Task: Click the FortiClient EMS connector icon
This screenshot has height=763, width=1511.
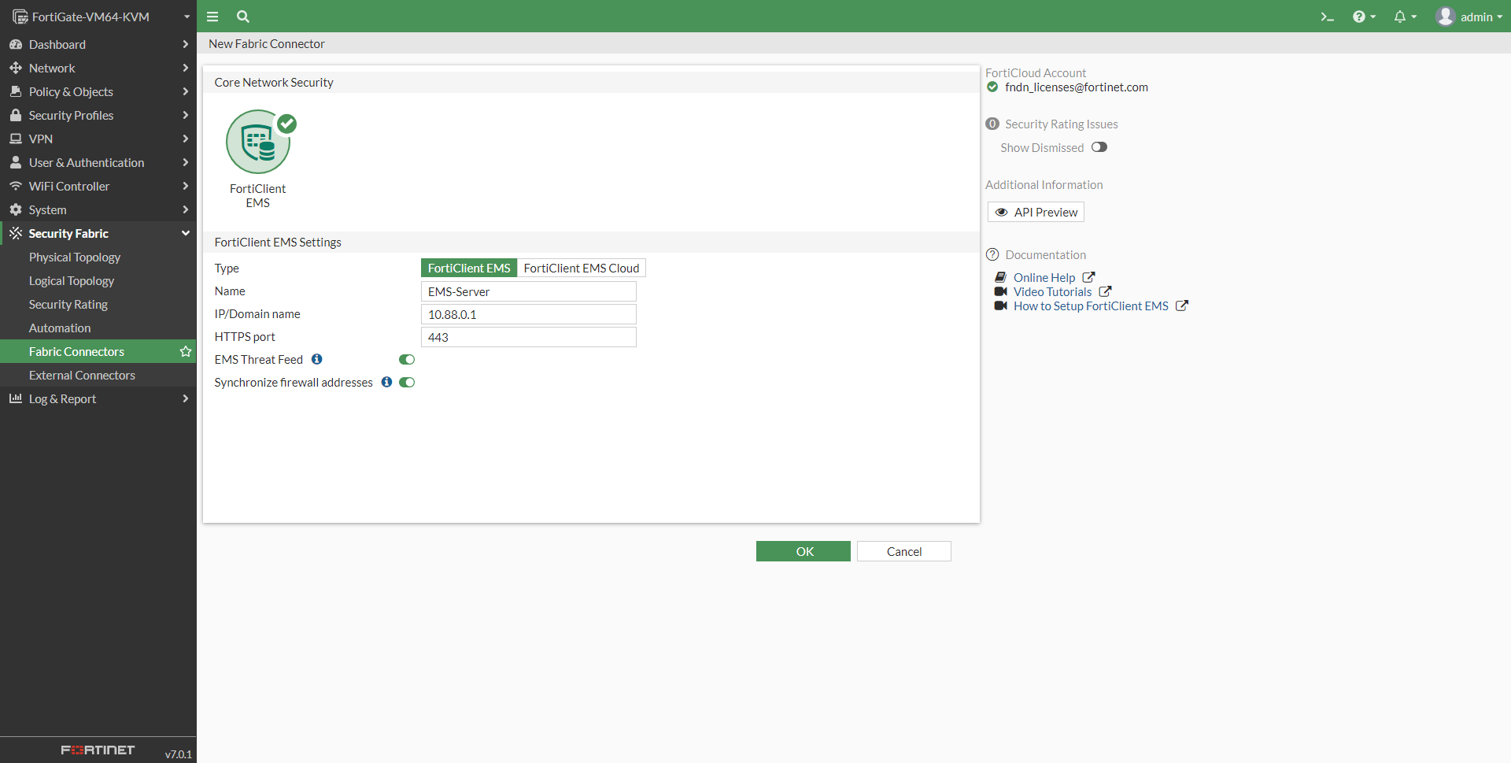Action: pyautogui.click(x=258, y=143)
